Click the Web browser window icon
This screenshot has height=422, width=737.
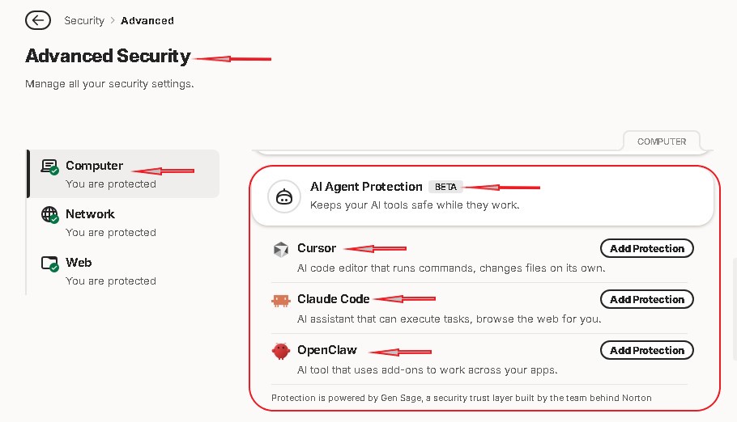click(49, 264)
